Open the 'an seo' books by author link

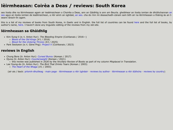79,15
